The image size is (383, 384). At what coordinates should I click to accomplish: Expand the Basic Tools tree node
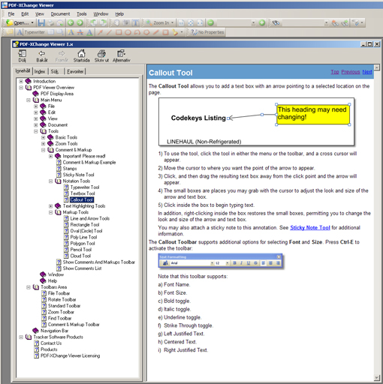[x=43, y=137]
